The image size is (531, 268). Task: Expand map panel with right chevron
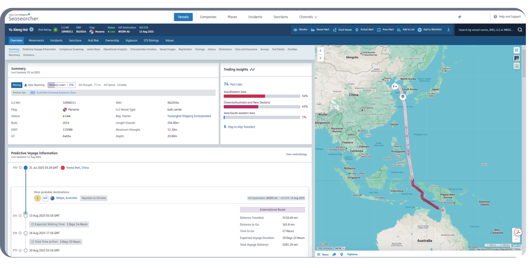(x=320, y=58)
